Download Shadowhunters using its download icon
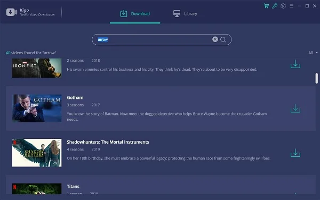This screenshot has width=320, height=200. pos(295,153)
